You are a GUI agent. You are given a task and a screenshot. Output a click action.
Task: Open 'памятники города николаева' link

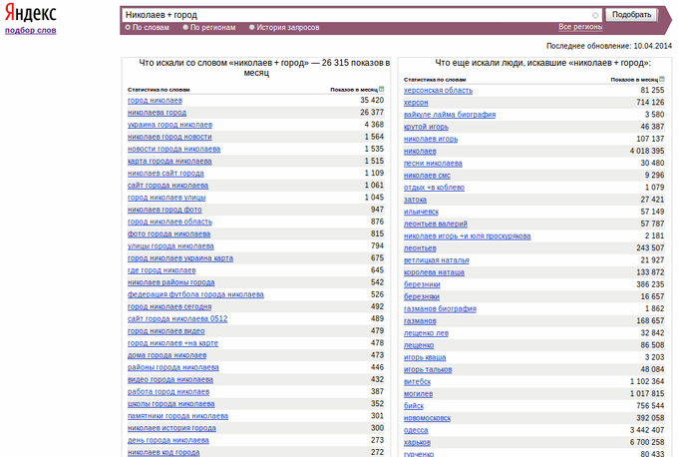coord(177,416)
